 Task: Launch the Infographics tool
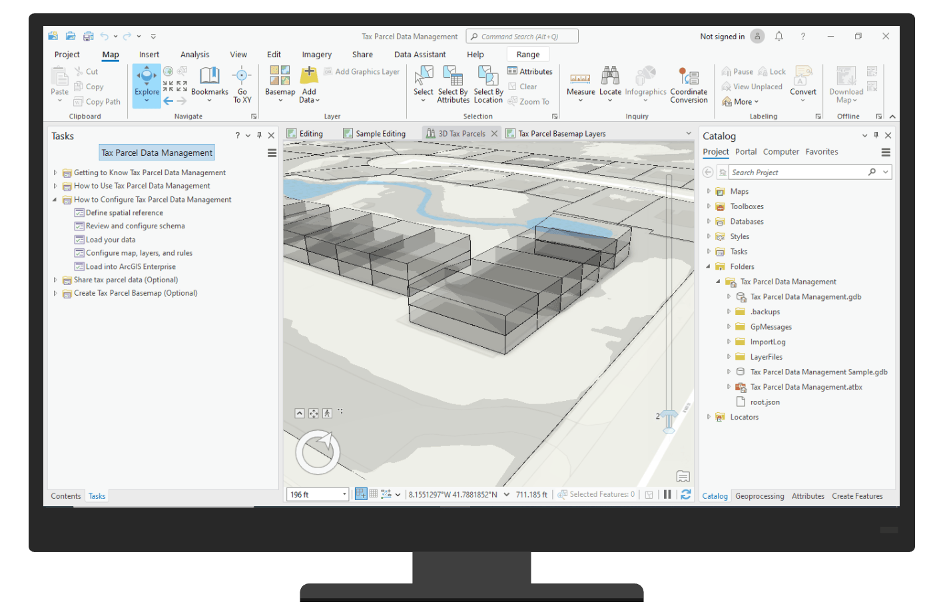coord(645,84)
